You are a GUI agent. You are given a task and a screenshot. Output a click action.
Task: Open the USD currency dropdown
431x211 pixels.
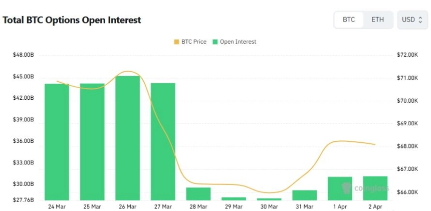[412, 20]
